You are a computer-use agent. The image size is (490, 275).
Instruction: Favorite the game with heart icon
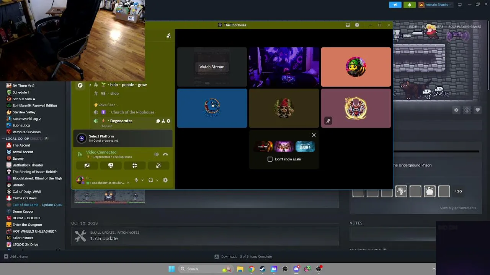tap(478, 110)
